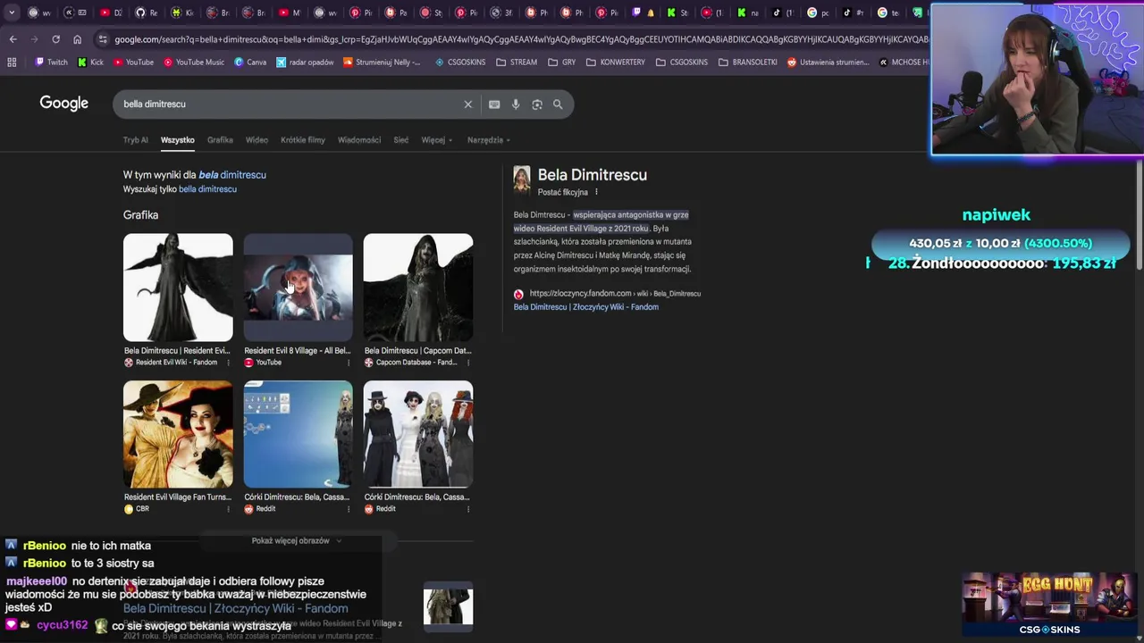1144x643 pixels.
Task: Click the Bela Dimitrescu knowledge panel title
Action: point(593,175)
